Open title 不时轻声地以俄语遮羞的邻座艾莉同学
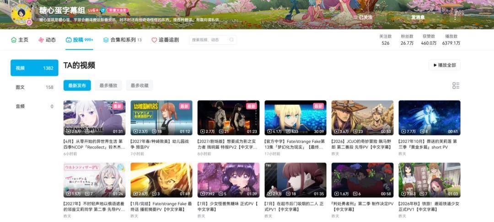Image resolution: width=494 pixels, height=222 pixels. click(94, 206)
